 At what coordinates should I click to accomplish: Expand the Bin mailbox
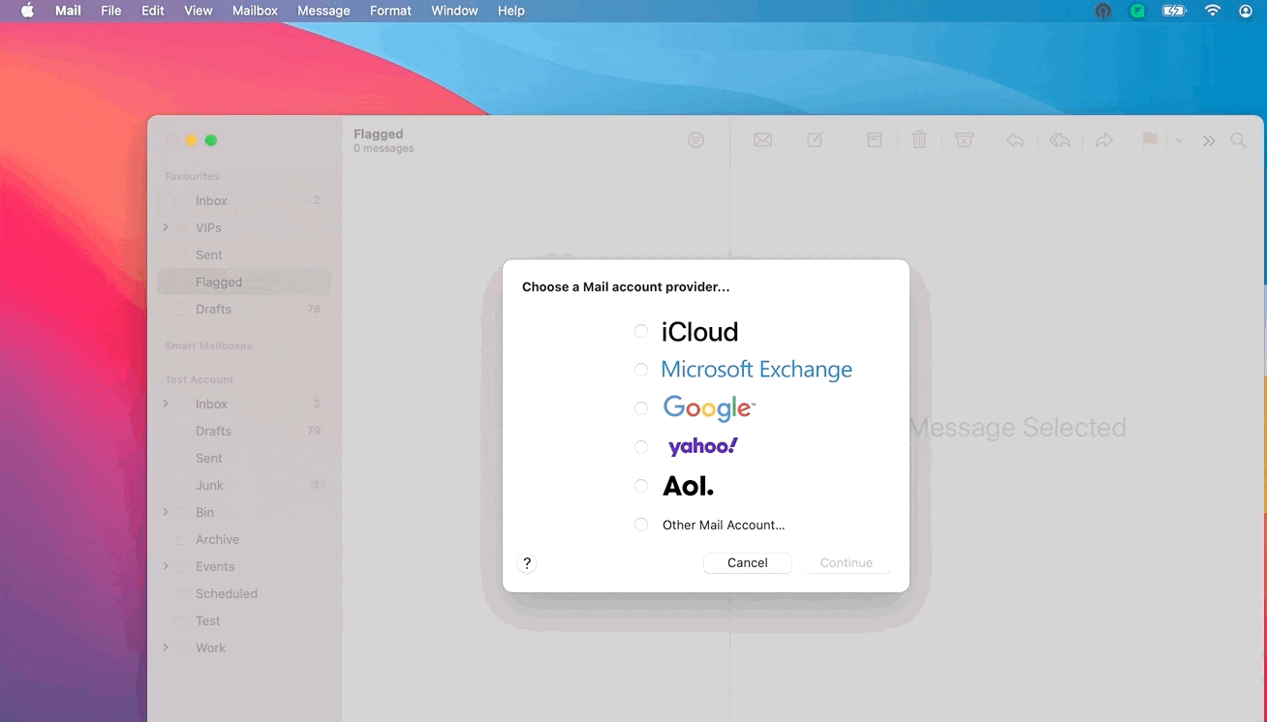[x=166, y=512]
